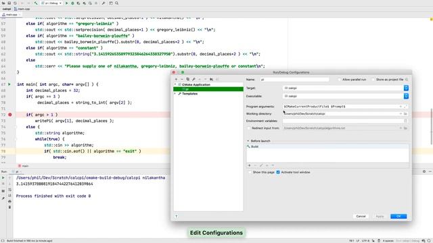Click the insert macro plus in Program arguments
Image resolution: width=433 pixels, height=243 pixels.
tap(401, 107)
